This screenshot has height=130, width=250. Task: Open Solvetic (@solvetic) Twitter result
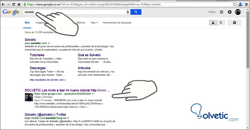tap(45, 115)
